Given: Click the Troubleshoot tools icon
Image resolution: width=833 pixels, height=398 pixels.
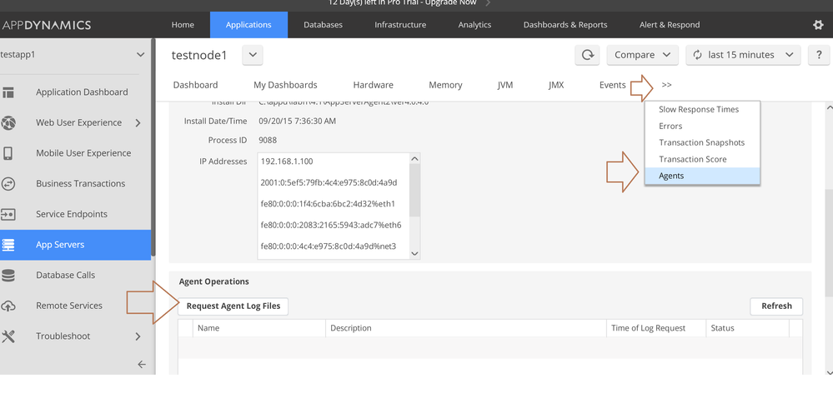Looking at the screenshot, I should (x=8, y=336).
